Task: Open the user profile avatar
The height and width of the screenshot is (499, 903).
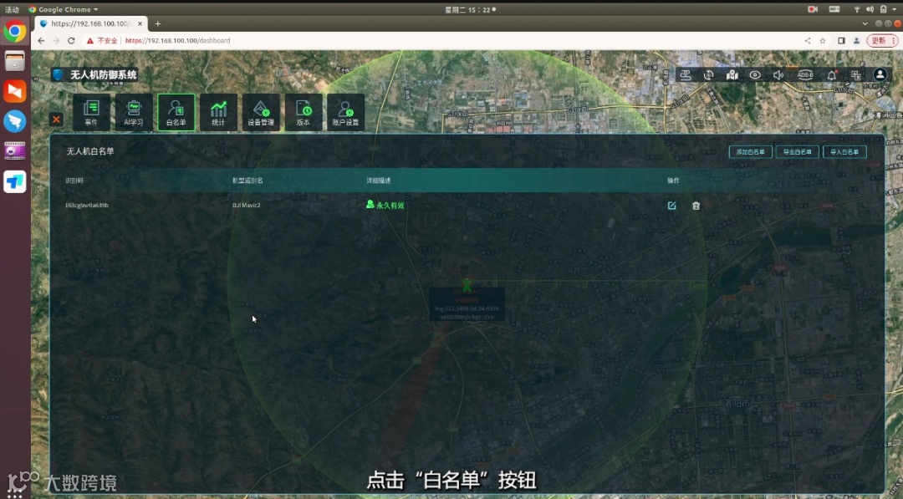Action: [880, 74]
